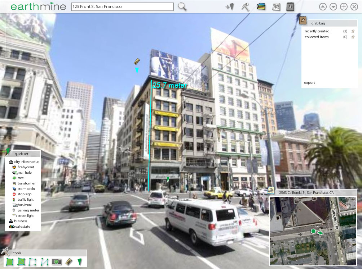Select collected items in grab bag
This screenshot has height=269, width=362.
317,37
